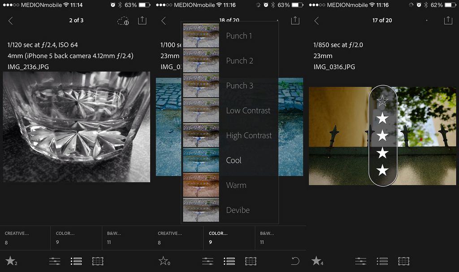
Task: Open crop tool next to undo icon
Action: [251, 261]
